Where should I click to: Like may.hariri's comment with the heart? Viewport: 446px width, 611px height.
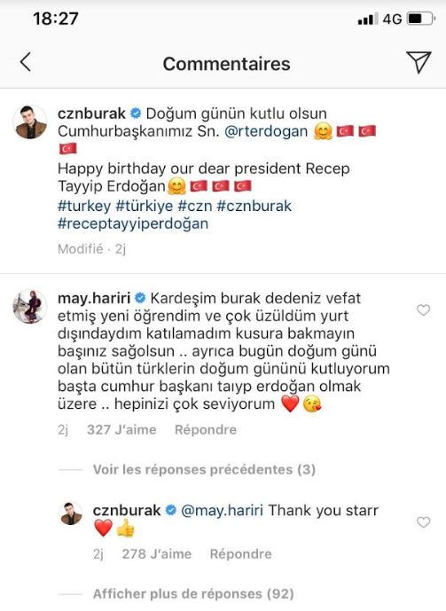pos(424,309)
